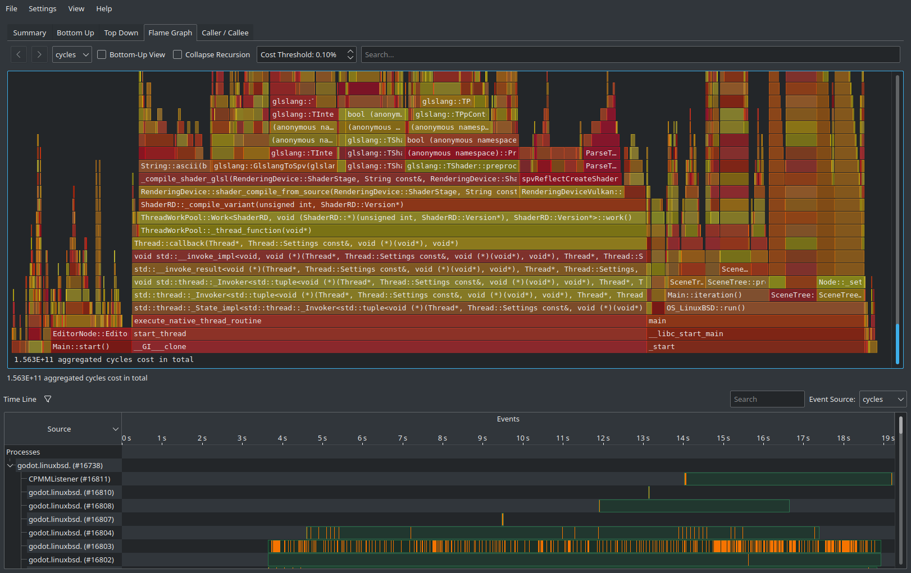Image resolution: width=911 pixels, height=573 pixels.
Task: Open the cycles event dropdown in the toolbar
Action: pos(71,54)
